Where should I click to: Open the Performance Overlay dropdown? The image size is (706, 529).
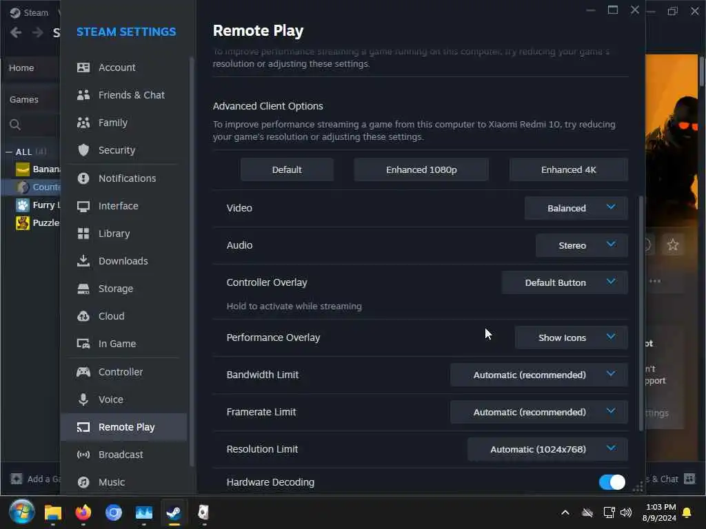point(571,338)
